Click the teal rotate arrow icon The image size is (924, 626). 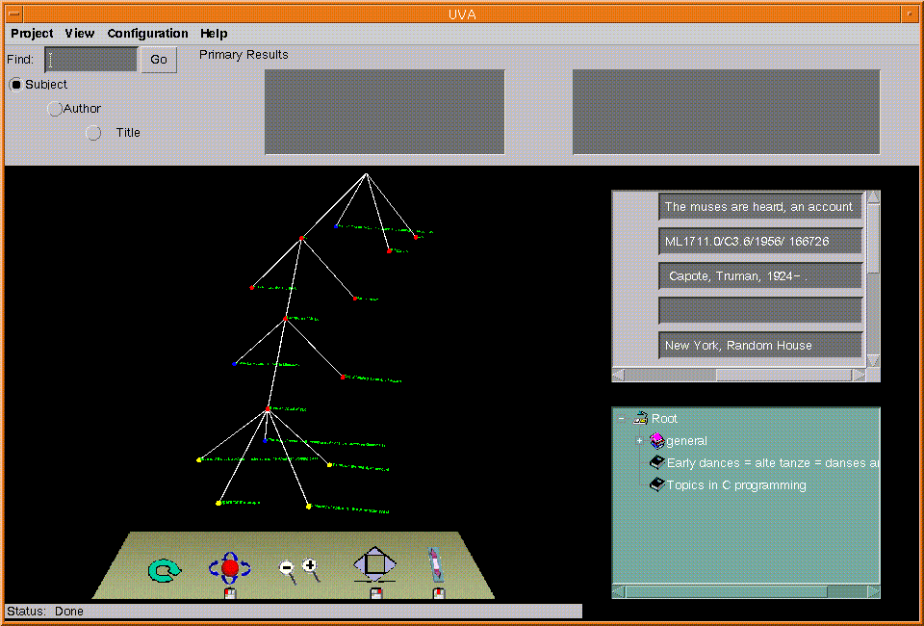164,571
